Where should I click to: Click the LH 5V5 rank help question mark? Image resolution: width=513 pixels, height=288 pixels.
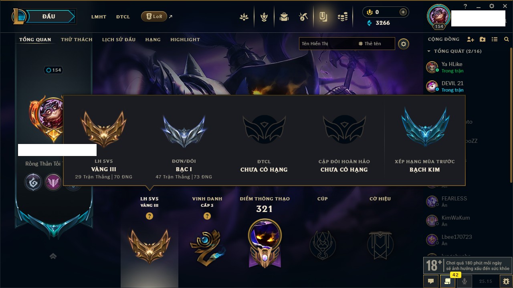[x=149, y=216]
